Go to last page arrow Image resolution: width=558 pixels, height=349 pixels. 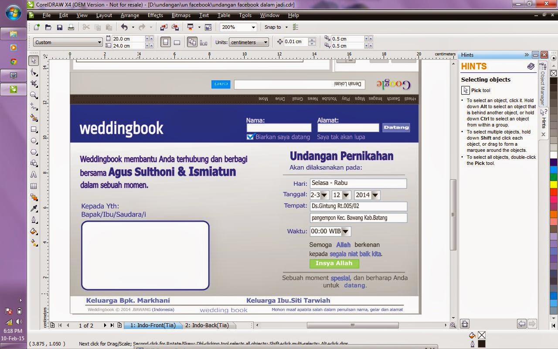coord(112,325)
